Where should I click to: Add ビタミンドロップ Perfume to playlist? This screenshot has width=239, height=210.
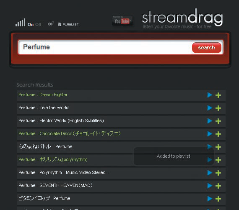[218, 199]
